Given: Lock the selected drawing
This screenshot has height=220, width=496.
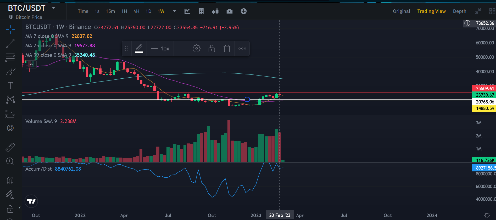Looking at the screenshot, I should point(212,48).
